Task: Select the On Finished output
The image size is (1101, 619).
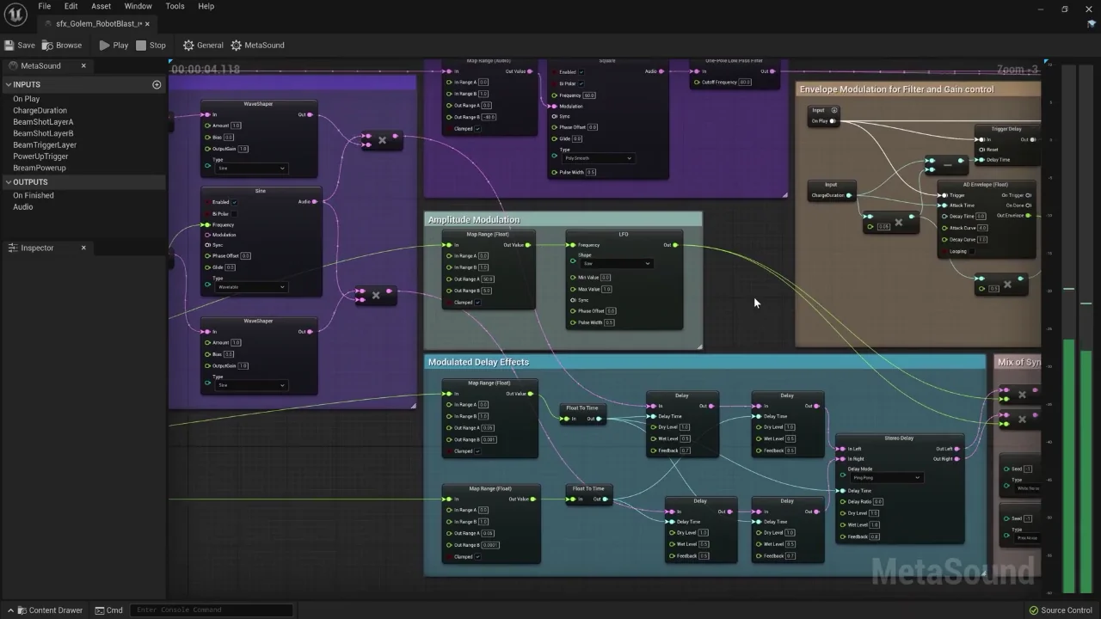Action: tap(33, 195)
